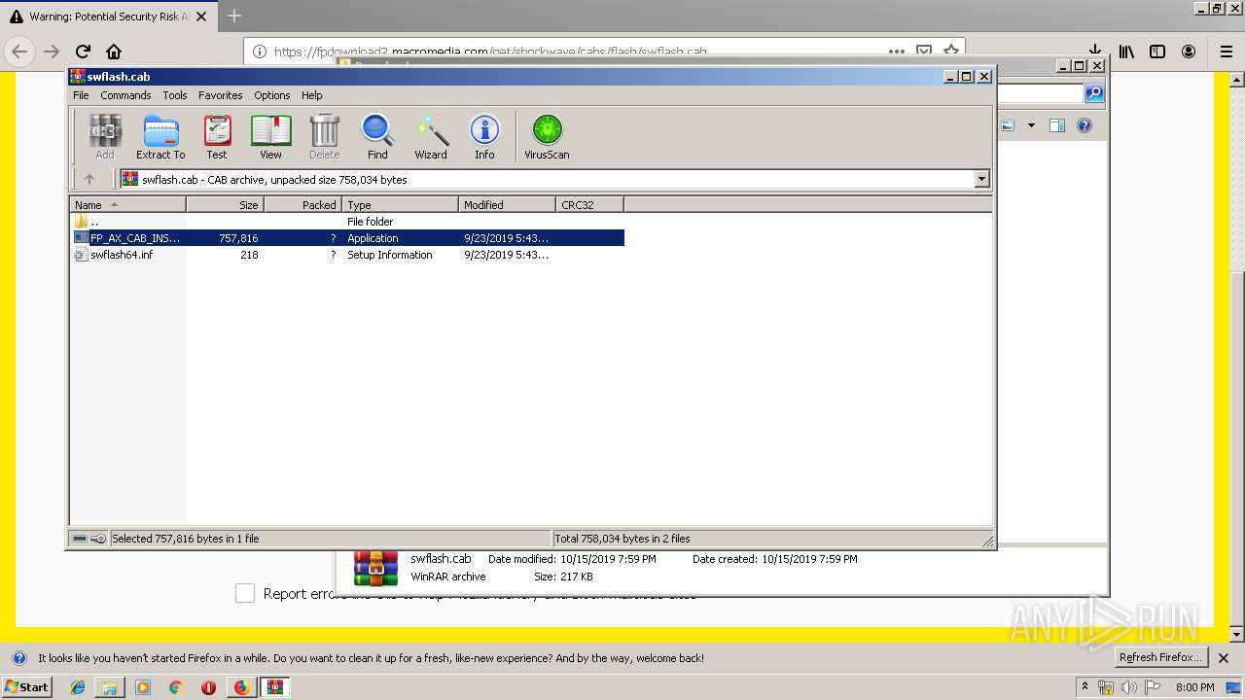Sort by Packed column header
This screenshot has width=1245, height=700.
click(x=302, y=204)
